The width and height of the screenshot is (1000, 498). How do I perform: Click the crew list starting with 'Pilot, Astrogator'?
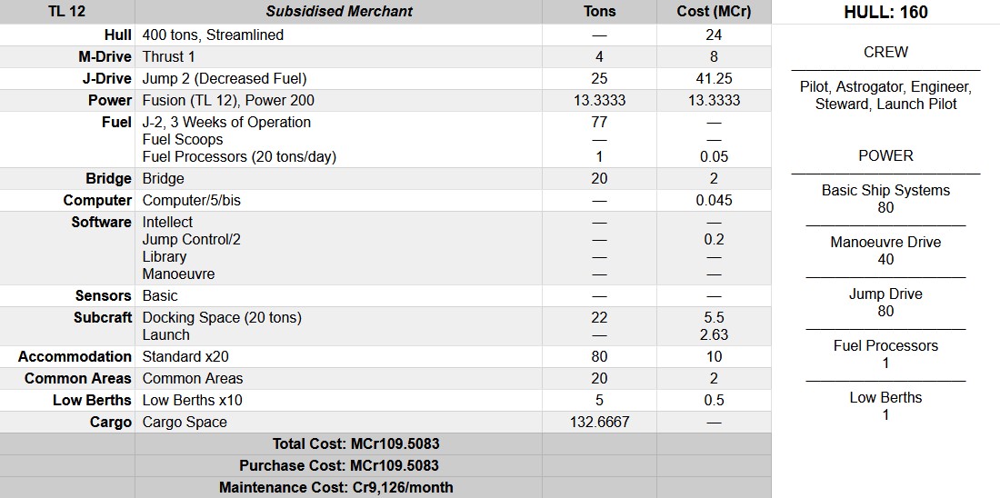[885, 95]
